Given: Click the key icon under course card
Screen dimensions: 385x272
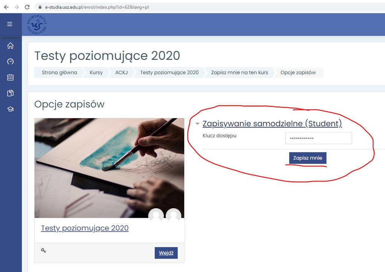Looking at the screenshot, I should pyautogui.click(x=43, y=251).
